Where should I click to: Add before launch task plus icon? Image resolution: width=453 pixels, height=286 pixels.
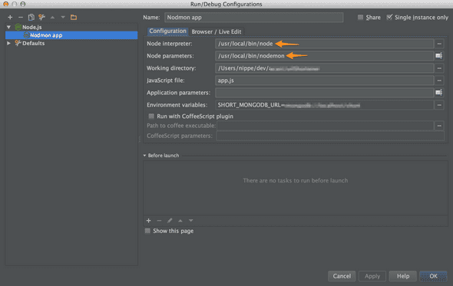tap(148, 221)
